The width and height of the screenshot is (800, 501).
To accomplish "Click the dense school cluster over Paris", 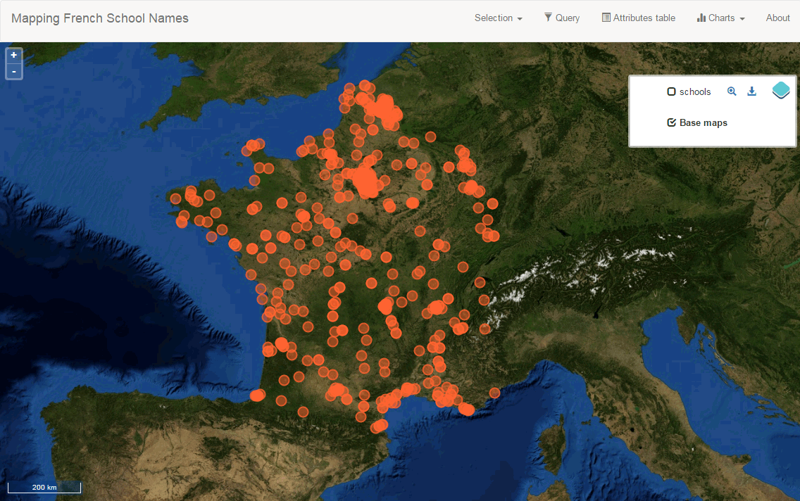I will [x=366, y=181].
